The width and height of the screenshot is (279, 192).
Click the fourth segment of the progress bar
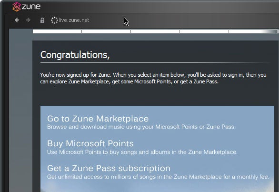point(204,31)
